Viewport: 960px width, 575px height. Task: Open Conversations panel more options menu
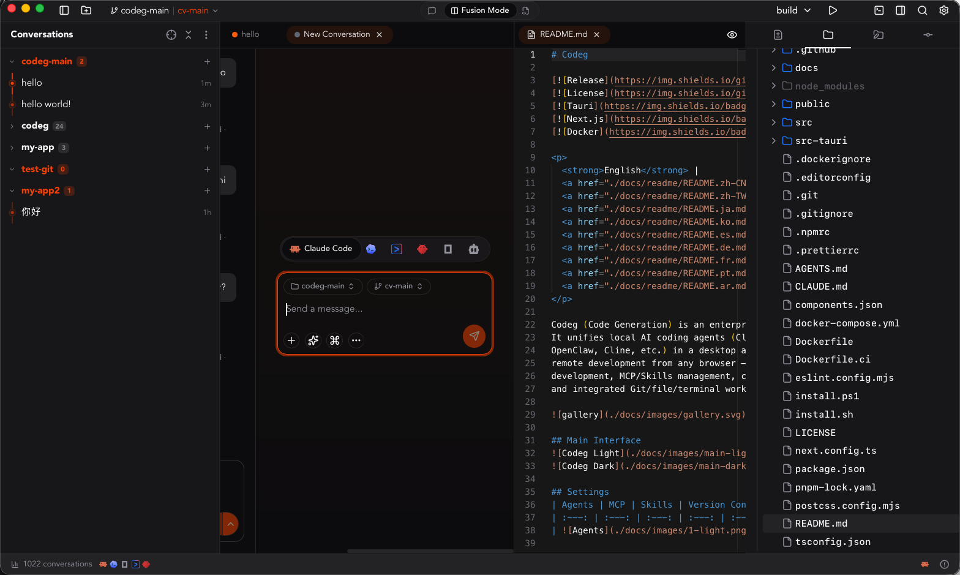206,35
